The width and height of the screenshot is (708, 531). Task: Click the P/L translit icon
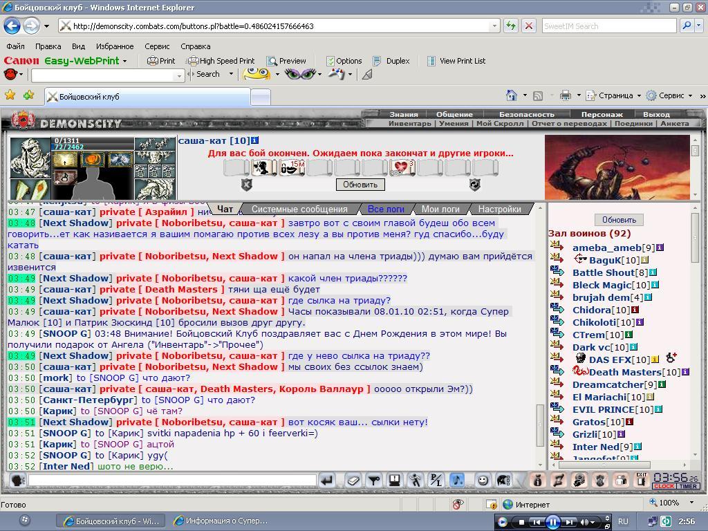[x=436, y=481]
